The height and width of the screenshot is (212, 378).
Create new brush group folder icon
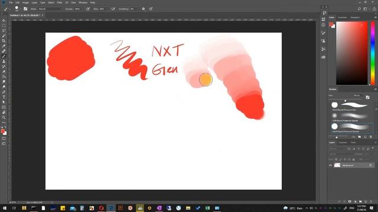click(x=360, y=137)
